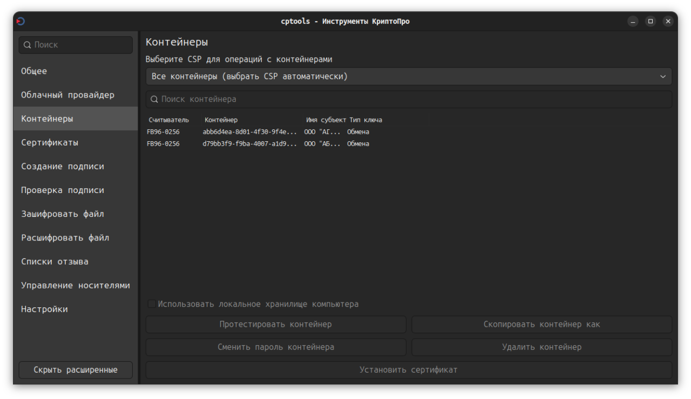Click the magnifier icon in container search

pos(154,100)
